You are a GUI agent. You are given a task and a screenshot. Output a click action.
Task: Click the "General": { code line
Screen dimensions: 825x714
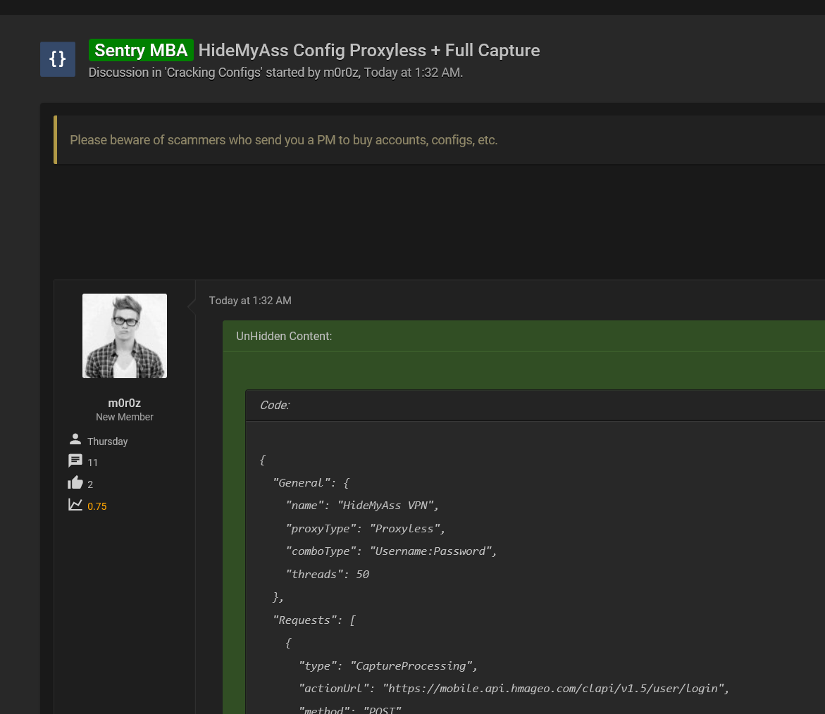click(311, 482)
